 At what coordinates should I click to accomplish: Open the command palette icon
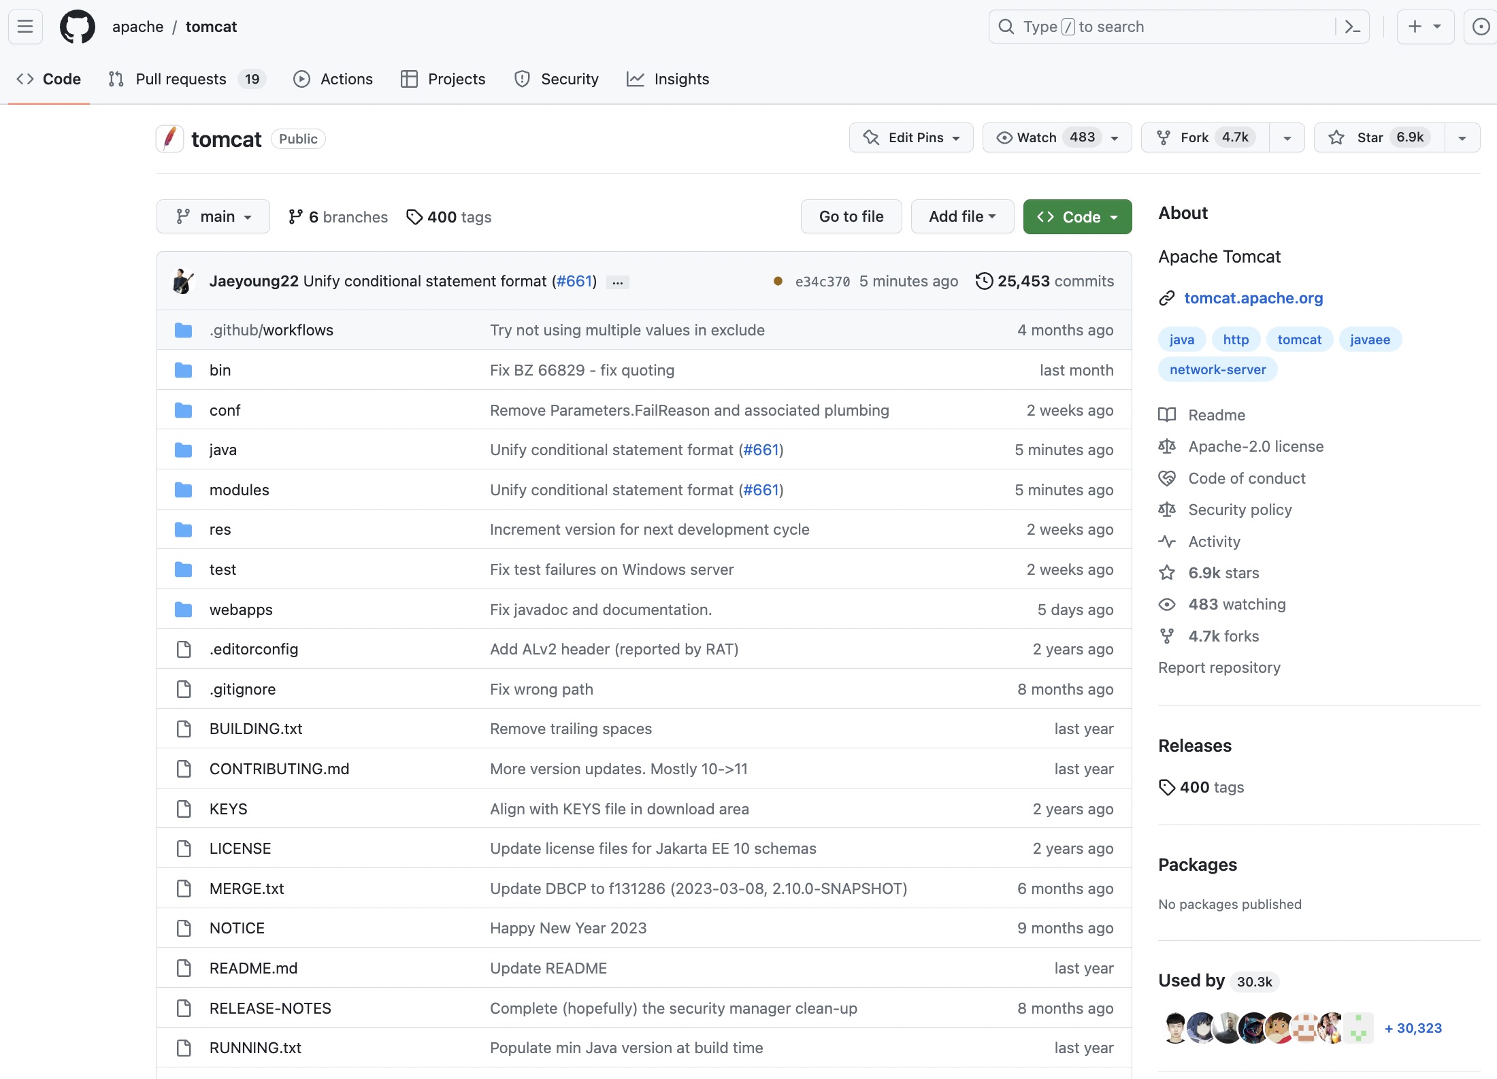[x=1352, y=27]
